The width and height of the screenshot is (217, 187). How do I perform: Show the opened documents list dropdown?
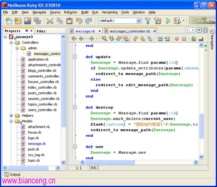199,30
